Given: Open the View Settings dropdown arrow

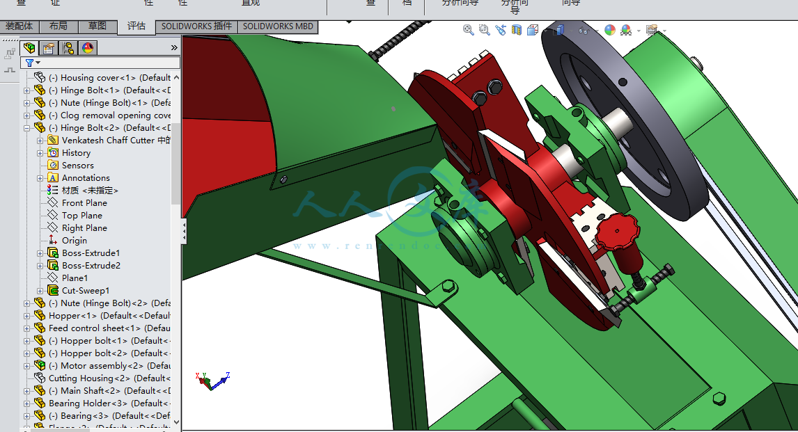Looking at the screenshot, I should pos(665,31).
